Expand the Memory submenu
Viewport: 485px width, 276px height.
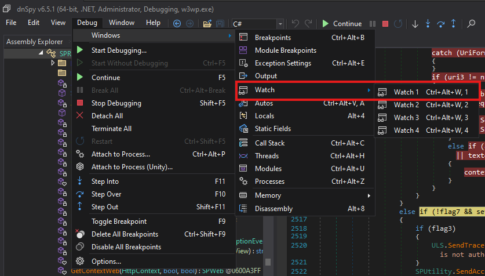[x=305, y=195]
